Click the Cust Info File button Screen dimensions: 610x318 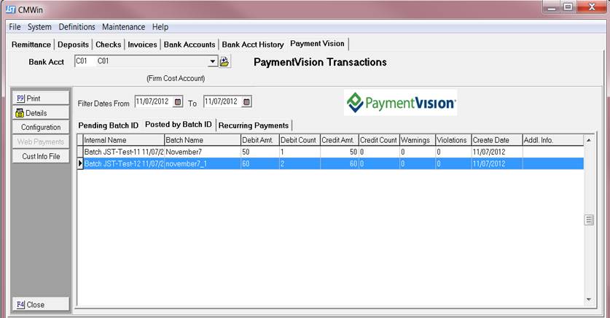pyautogui.click(x=41, y=157)
